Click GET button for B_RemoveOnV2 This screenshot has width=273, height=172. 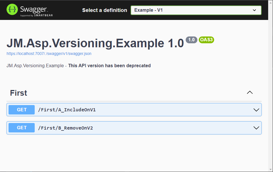pyautogui.click(x=22, y=128)
